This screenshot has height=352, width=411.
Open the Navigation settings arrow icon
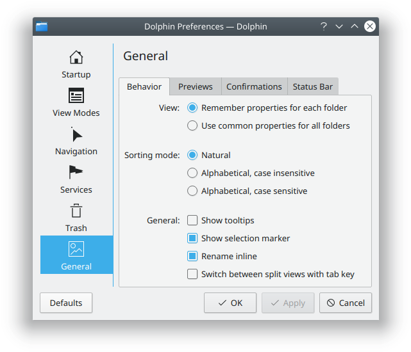click(76, 134)
